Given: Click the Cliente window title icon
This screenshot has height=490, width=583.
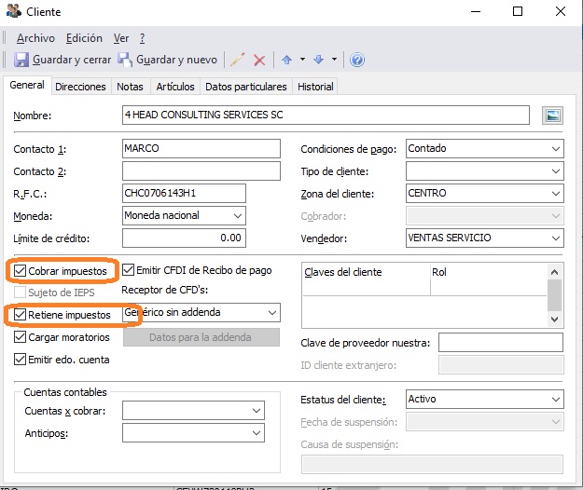Looking at the screenshot, I should coord(14,11).
